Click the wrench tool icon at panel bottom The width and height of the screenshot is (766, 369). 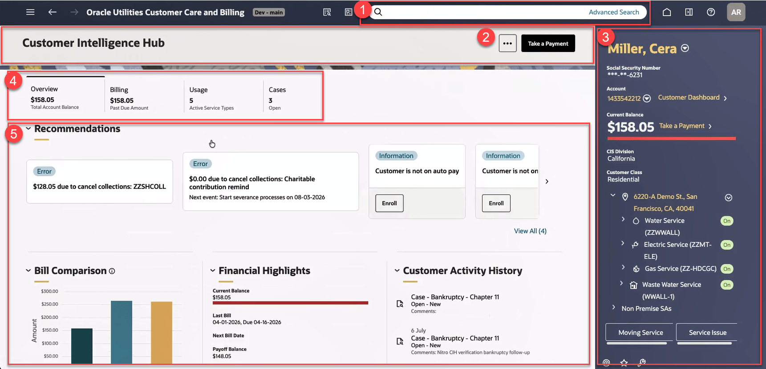[x=642, y=363]
